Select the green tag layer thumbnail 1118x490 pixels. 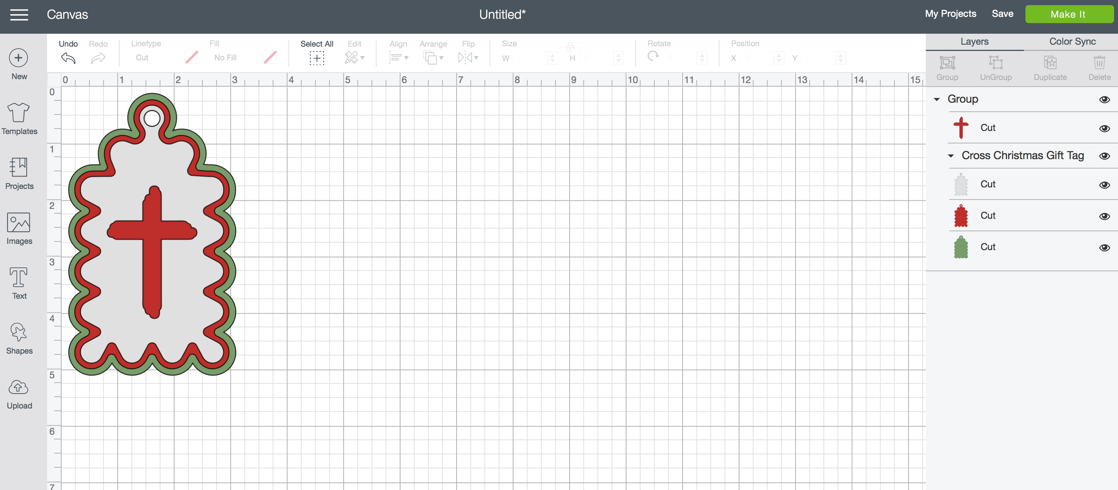tap(961, 247)
